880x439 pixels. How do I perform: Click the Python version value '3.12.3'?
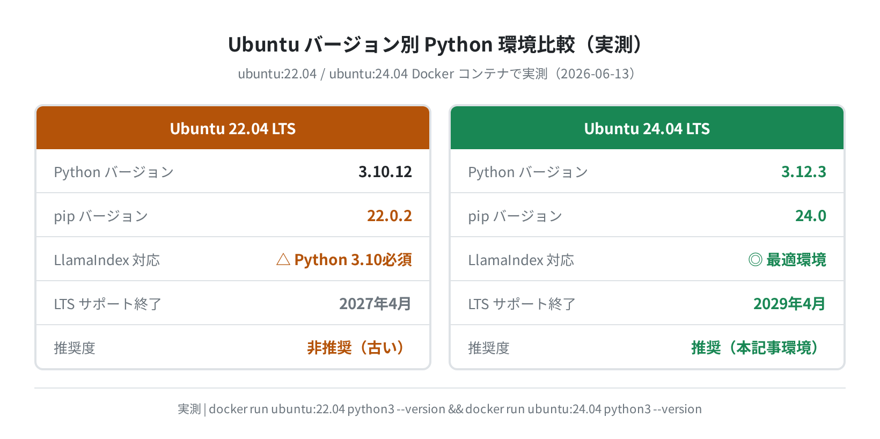pyautogui.click(x=804, y=172)
